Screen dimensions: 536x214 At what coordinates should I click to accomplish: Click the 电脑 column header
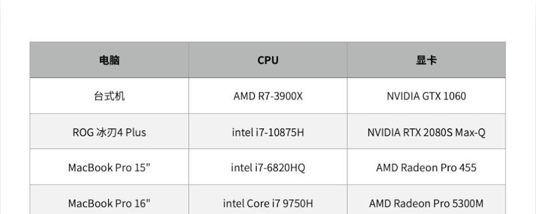point(109,60)
